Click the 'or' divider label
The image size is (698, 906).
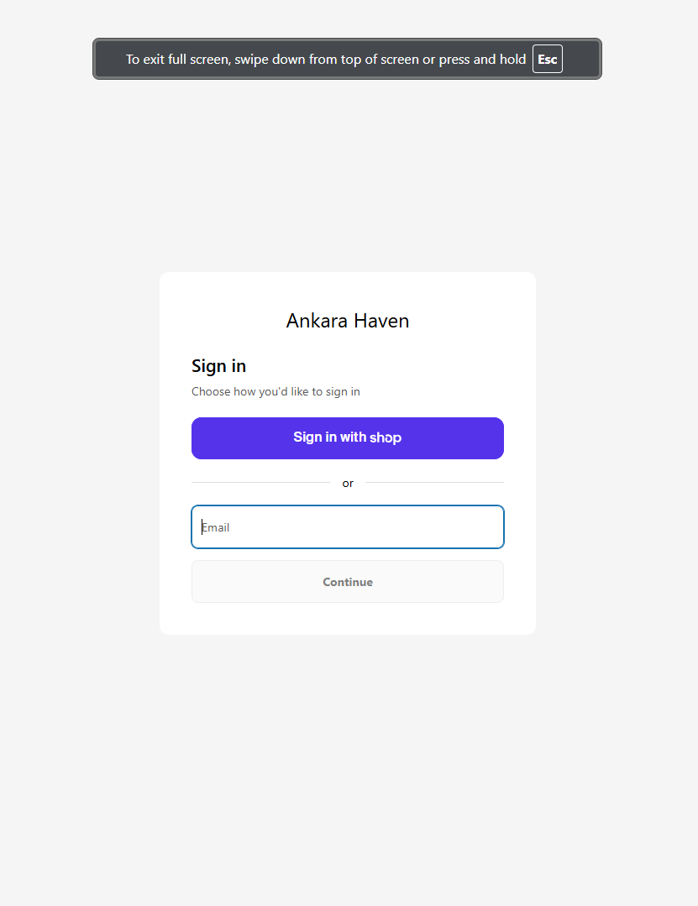pyautogui.click(x=348, y=484)
